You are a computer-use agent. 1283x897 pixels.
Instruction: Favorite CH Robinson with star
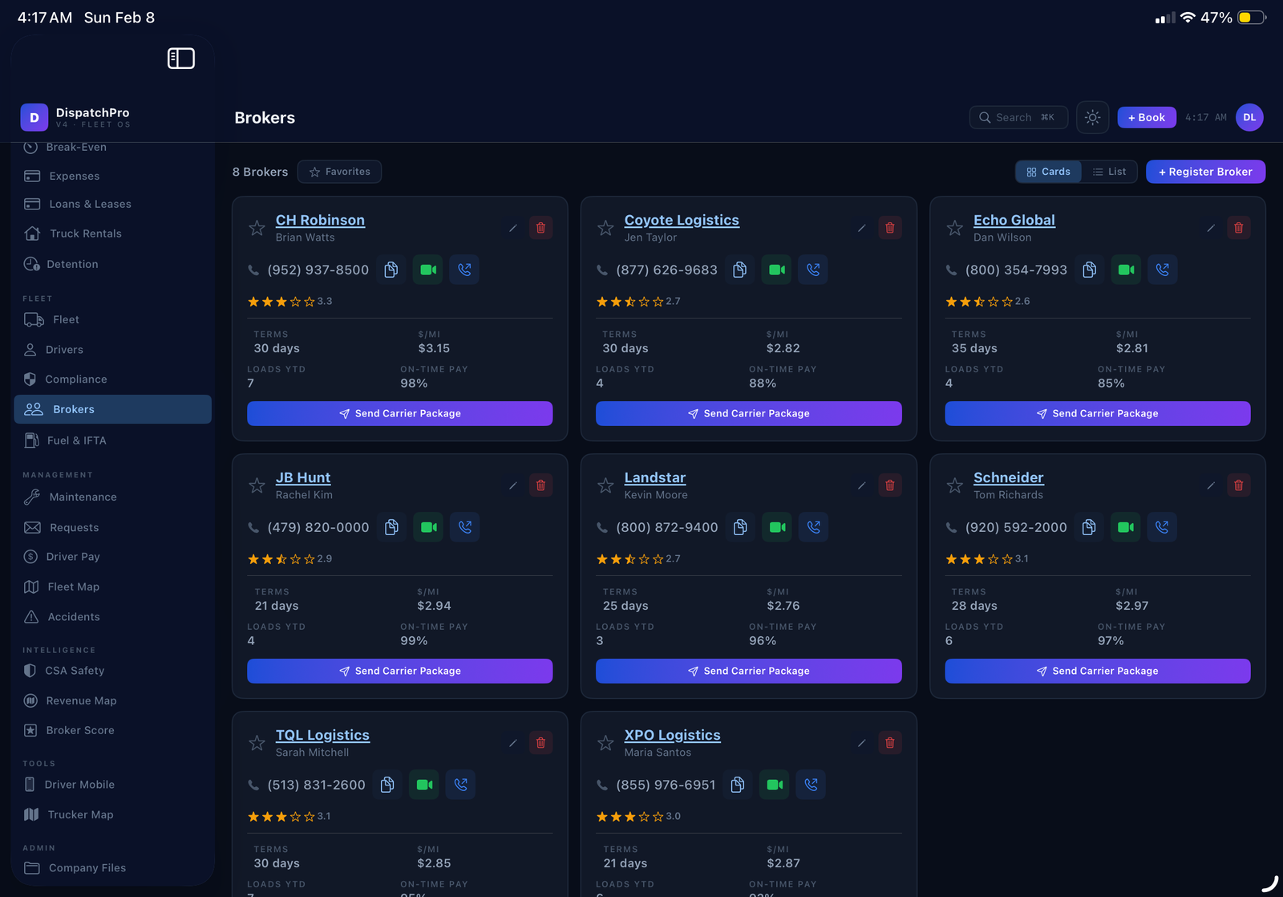coord(257,229)
